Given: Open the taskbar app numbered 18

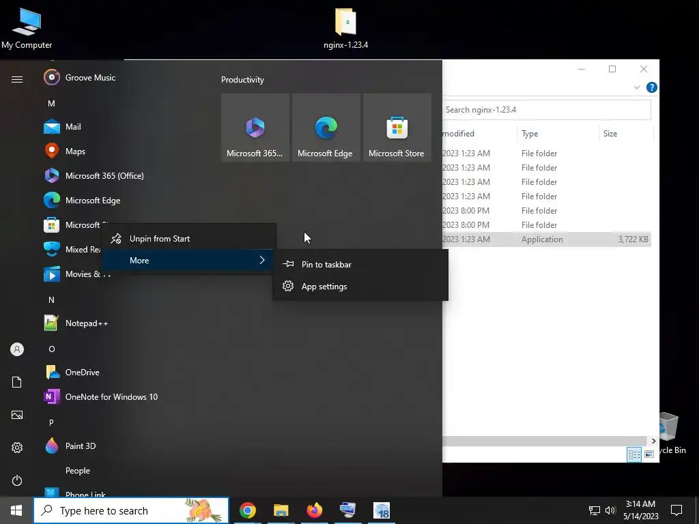Looking at the screenshot, I should pos(382,510).
